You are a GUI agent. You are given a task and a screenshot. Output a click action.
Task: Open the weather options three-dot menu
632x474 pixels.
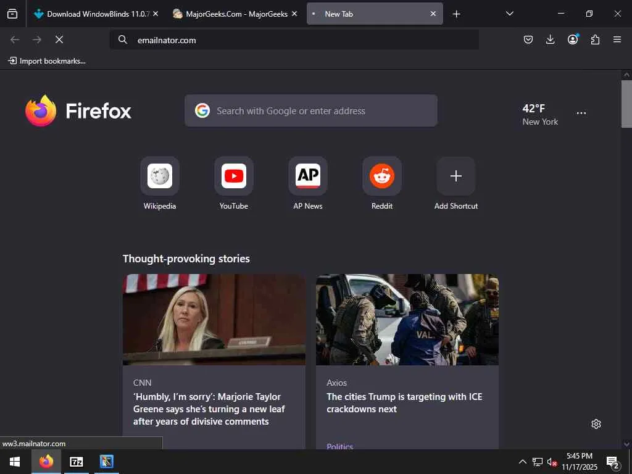click(x=581, y=114)
